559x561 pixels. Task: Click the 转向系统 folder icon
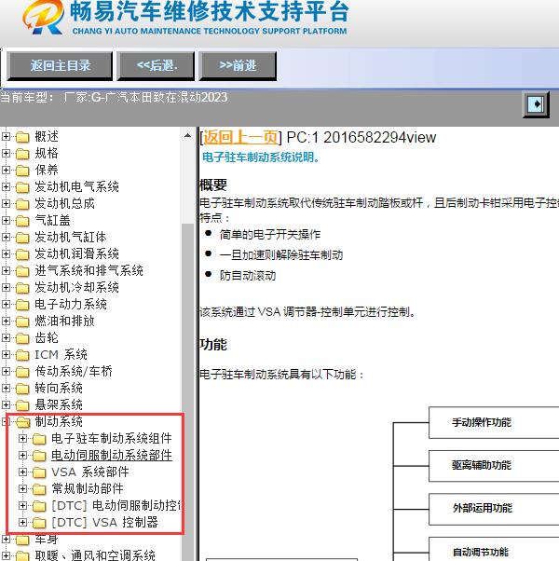pos(22,389)
